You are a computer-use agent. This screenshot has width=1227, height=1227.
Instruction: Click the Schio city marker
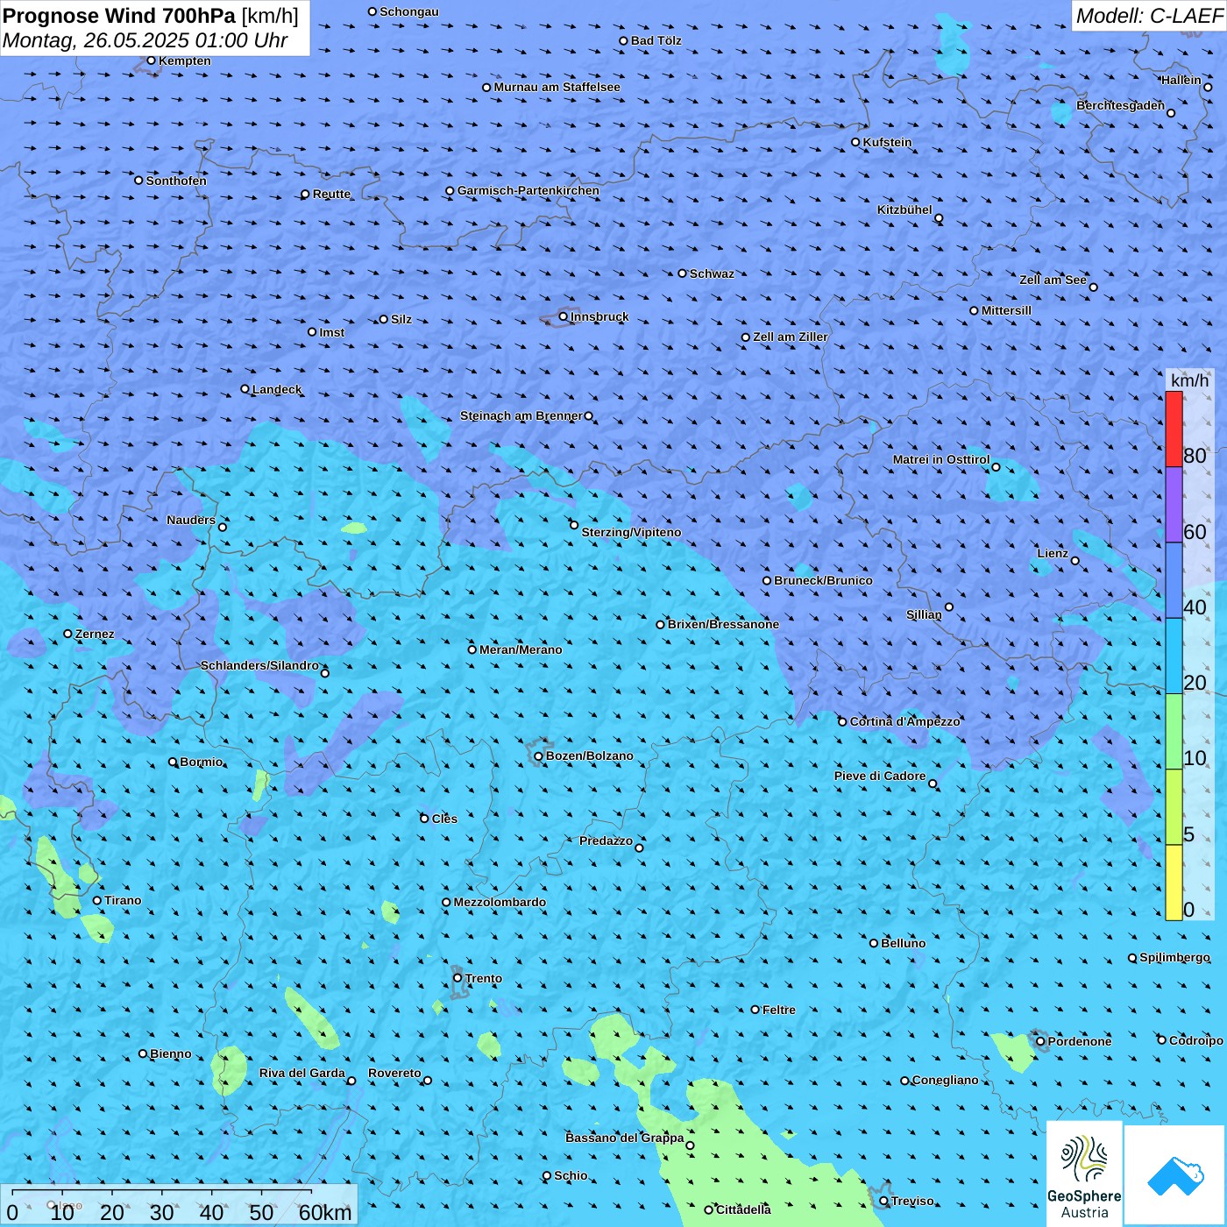coord(547,1176)
